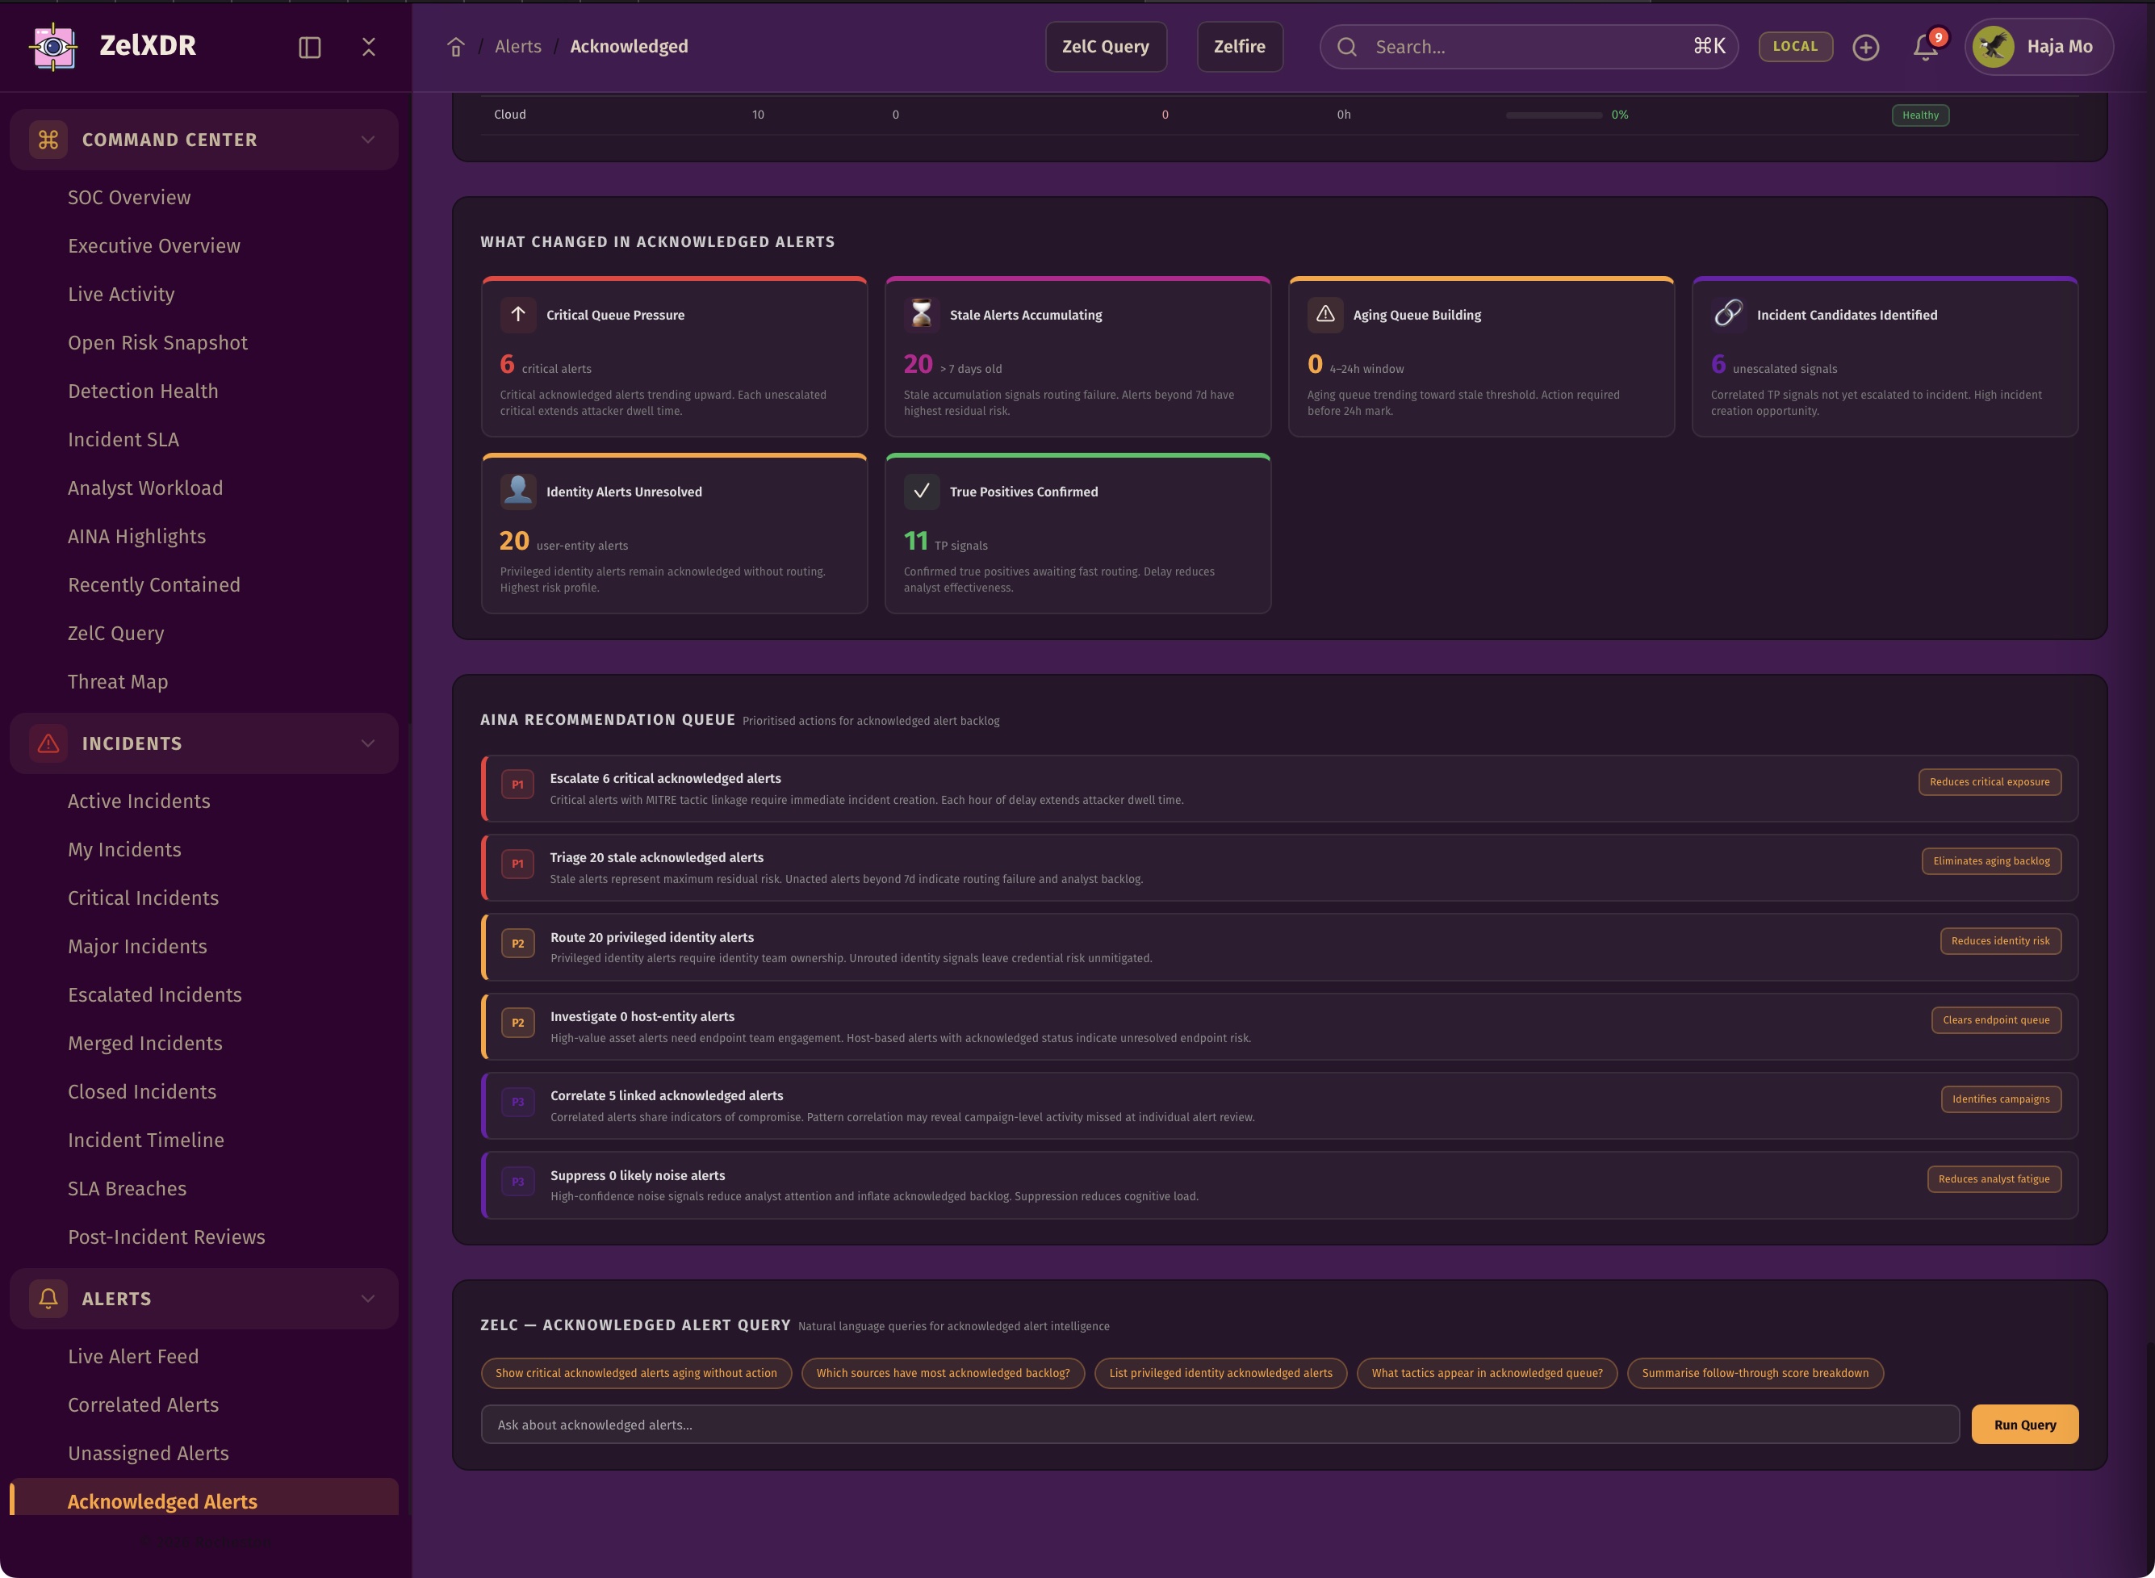The image size is (2155, 1578).
Task: Click the plus circle add icon
Action: pyautogui.click(x=1864, y=47)
